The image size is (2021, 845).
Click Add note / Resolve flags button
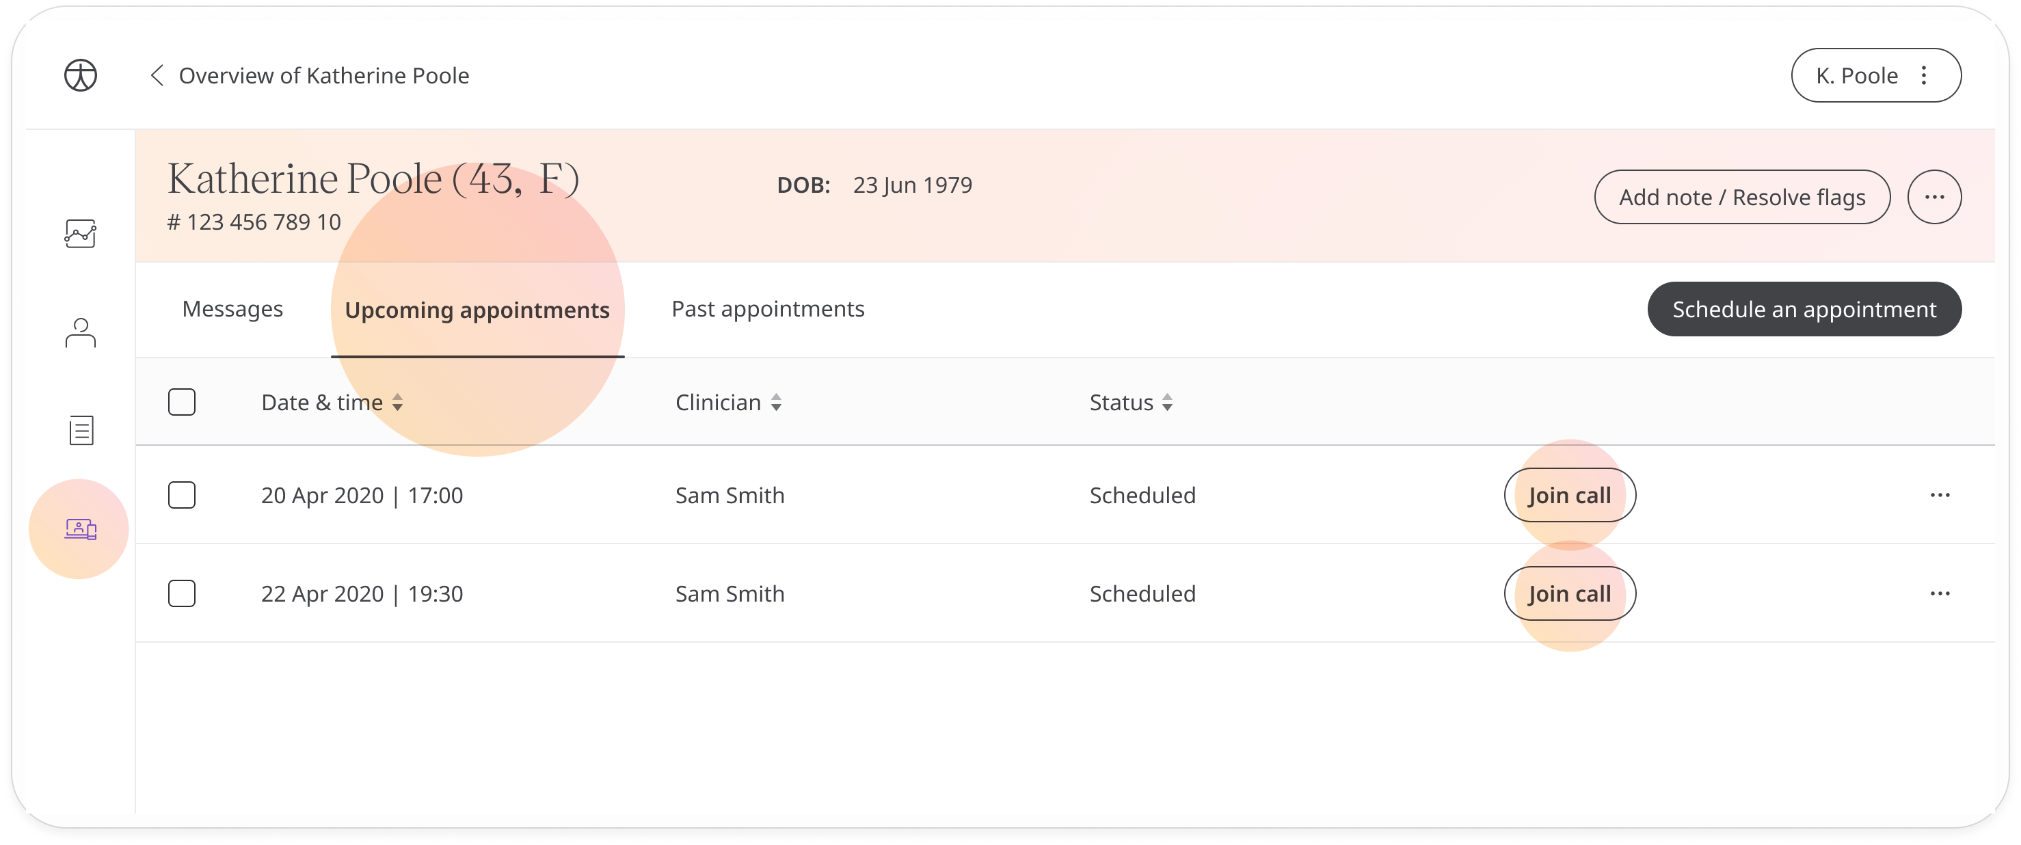[x=1743, y=197]
